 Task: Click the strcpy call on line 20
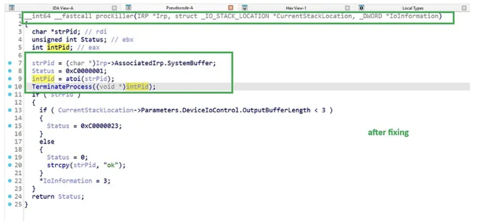point(56,165)
